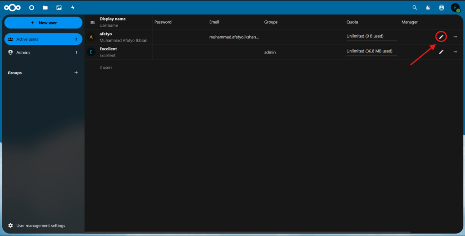This screenshot has height=236, width=465.
Task: Open the Dashboard circle icon
Action: tap(31, 8)
